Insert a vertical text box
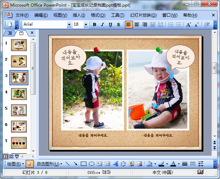 (x=107, y=164)
